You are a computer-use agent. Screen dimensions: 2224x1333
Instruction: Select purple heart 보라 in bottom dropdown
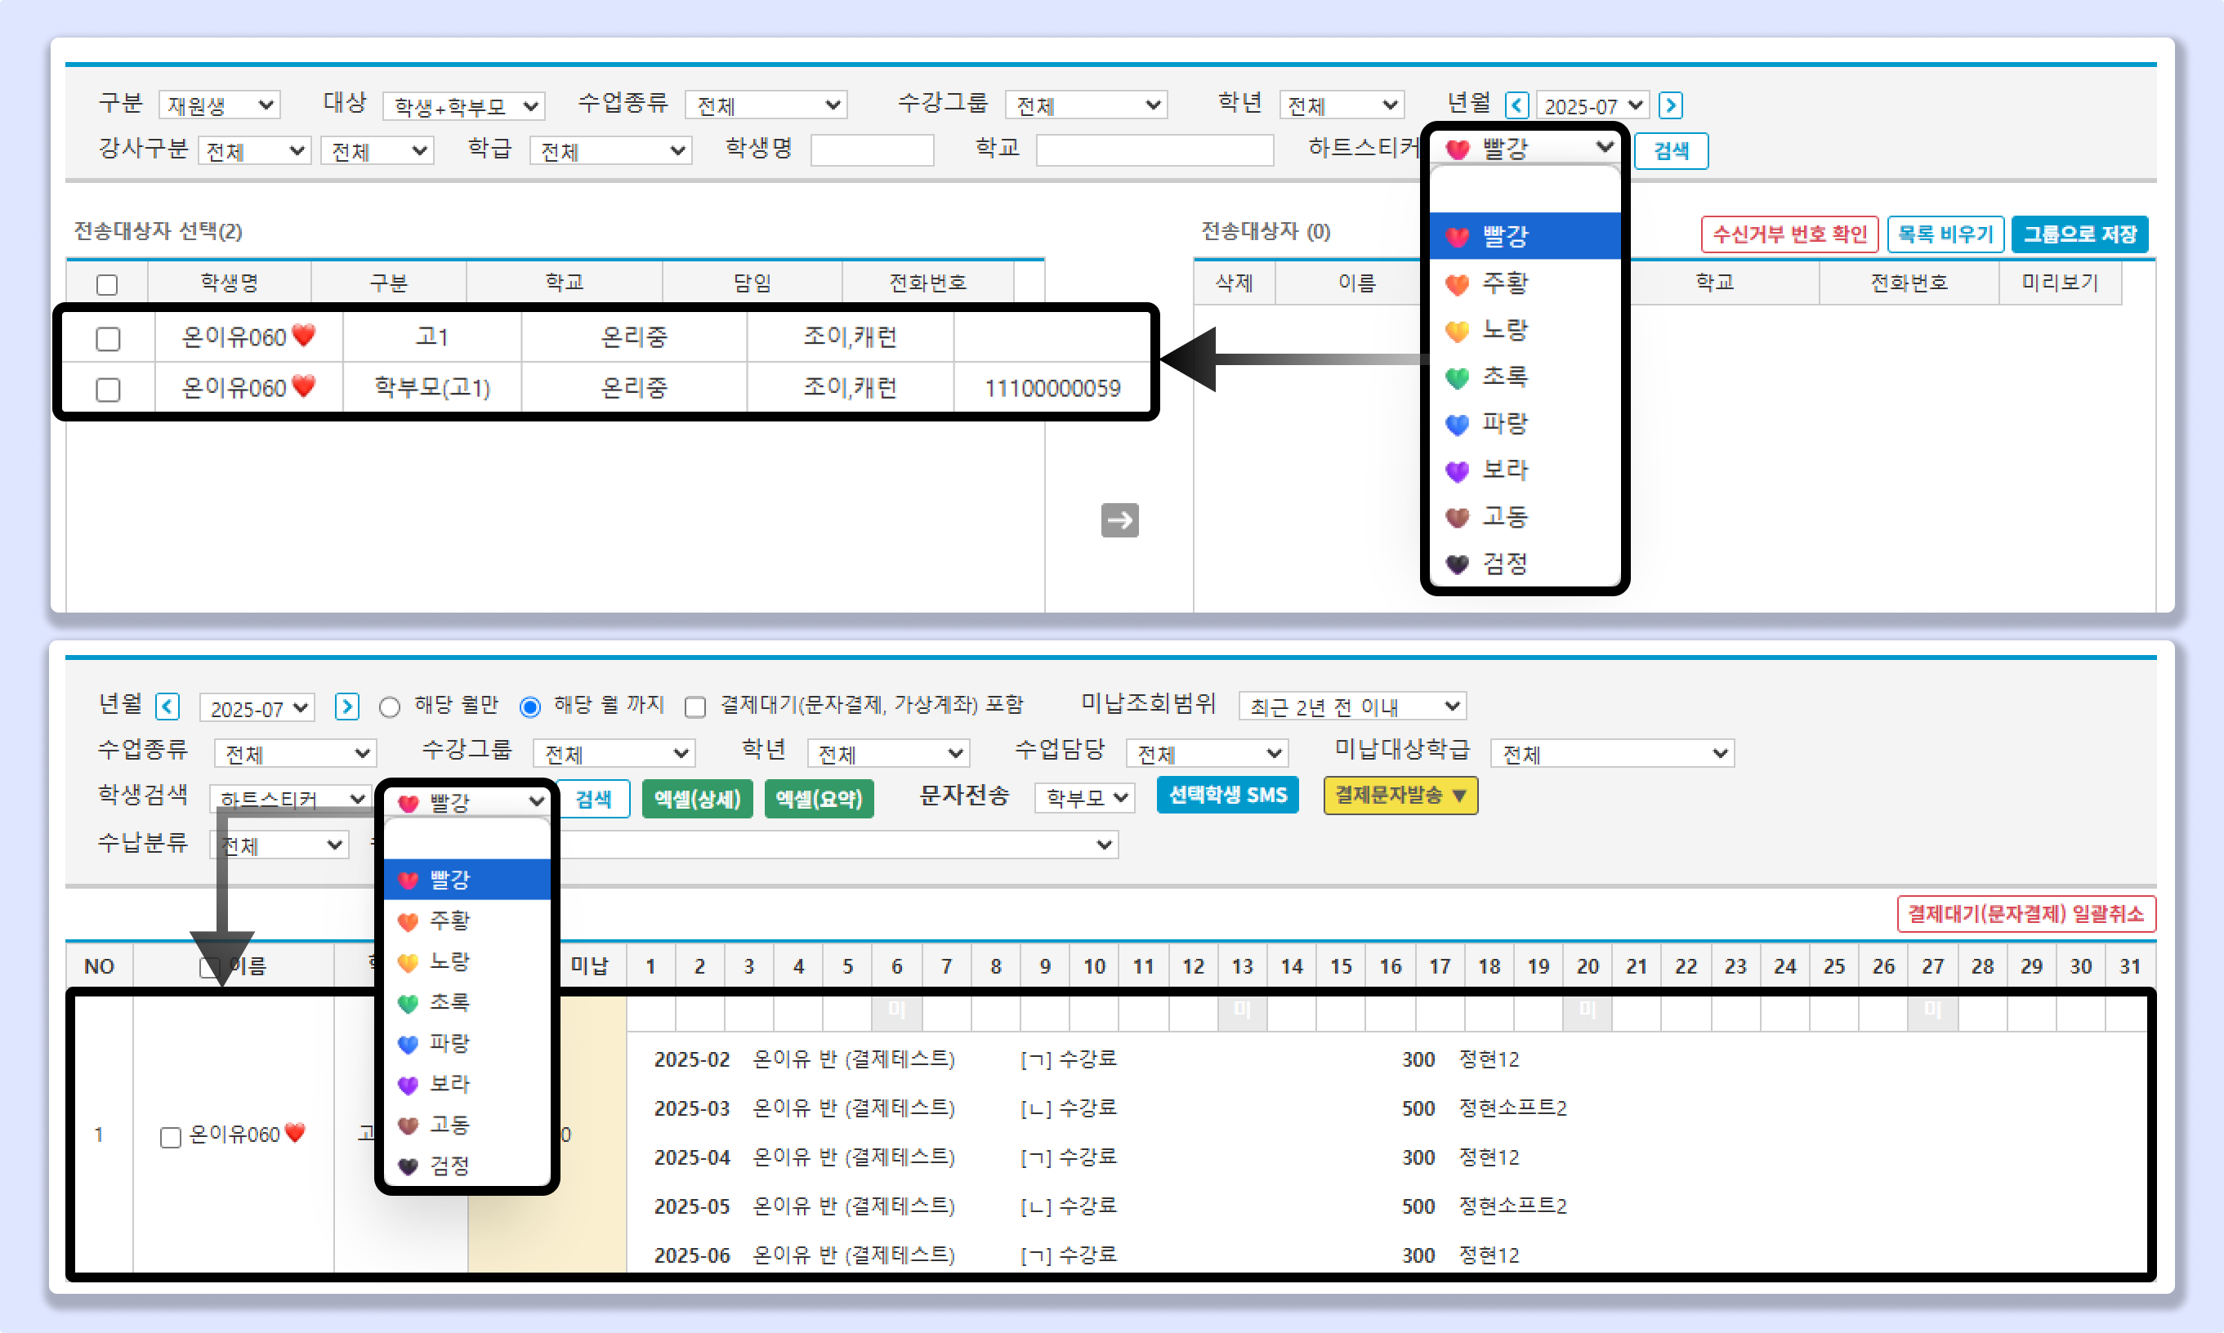tap(449, 1084)
